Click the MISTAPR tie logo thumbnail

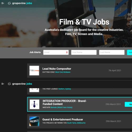coord(35,104)
